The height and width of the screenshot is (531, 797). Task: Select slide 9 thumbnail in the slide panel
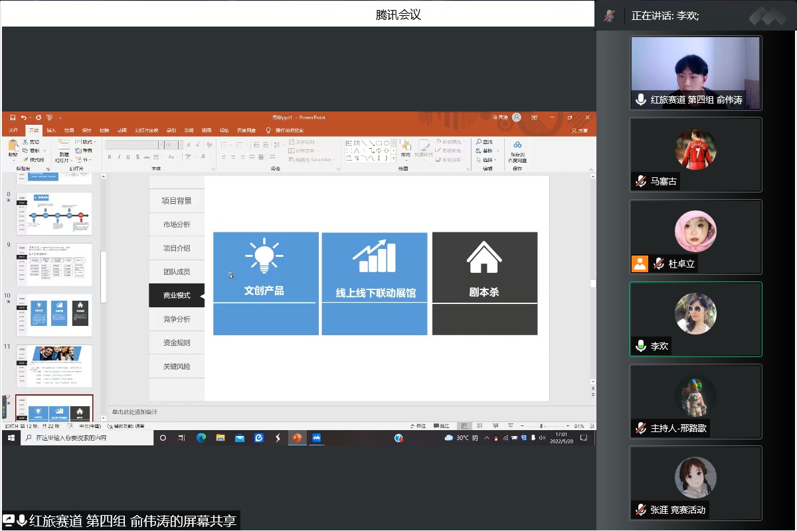(x=54, y=264)
